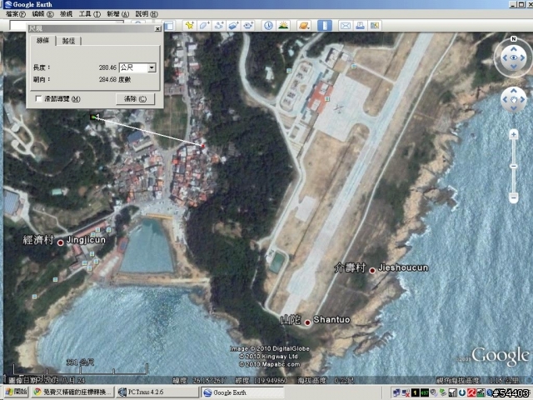The height and width of the screenshot is (400, 533).
Task: Click move-up arrow on hand joystick
Action: tap(514, 91)
